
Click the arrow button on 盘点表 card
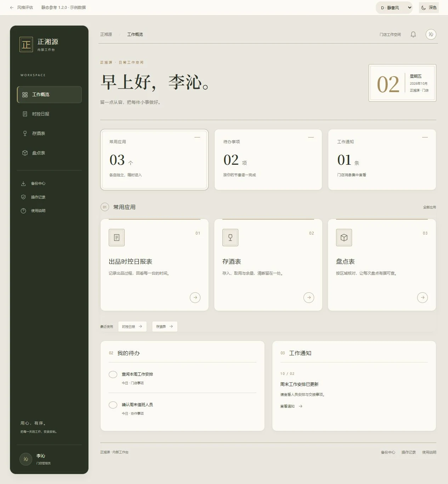pos(423,298)
